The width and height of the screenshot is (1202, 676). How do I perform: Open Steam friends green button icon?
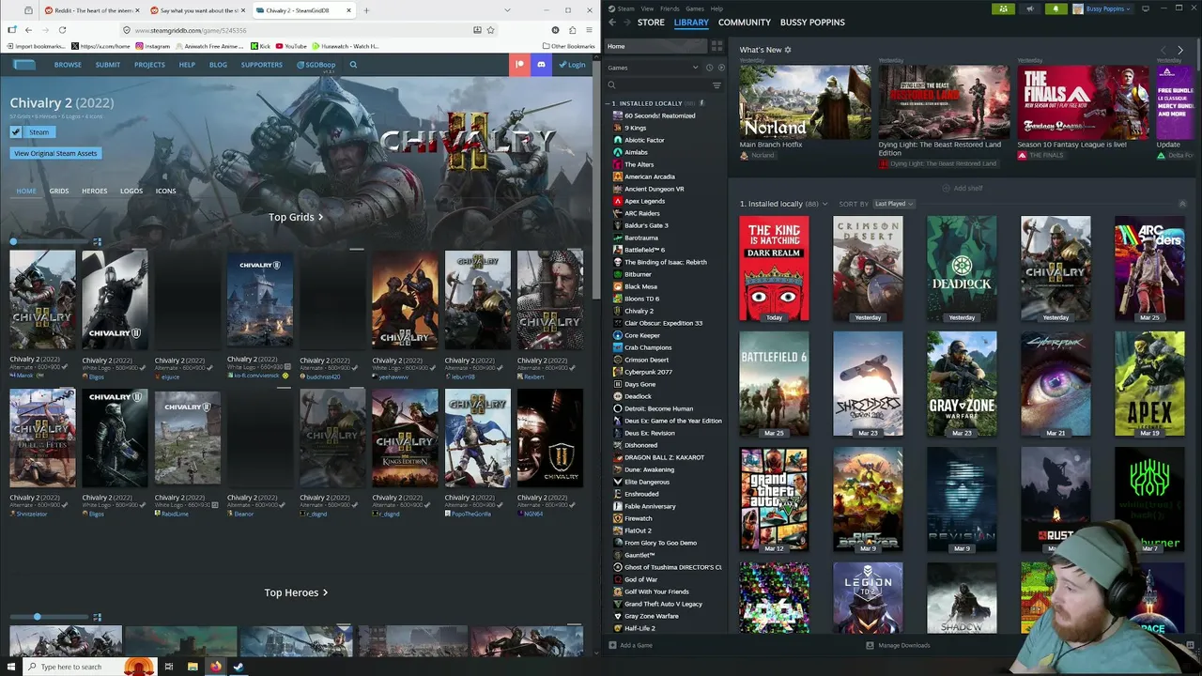(1004, 8)
